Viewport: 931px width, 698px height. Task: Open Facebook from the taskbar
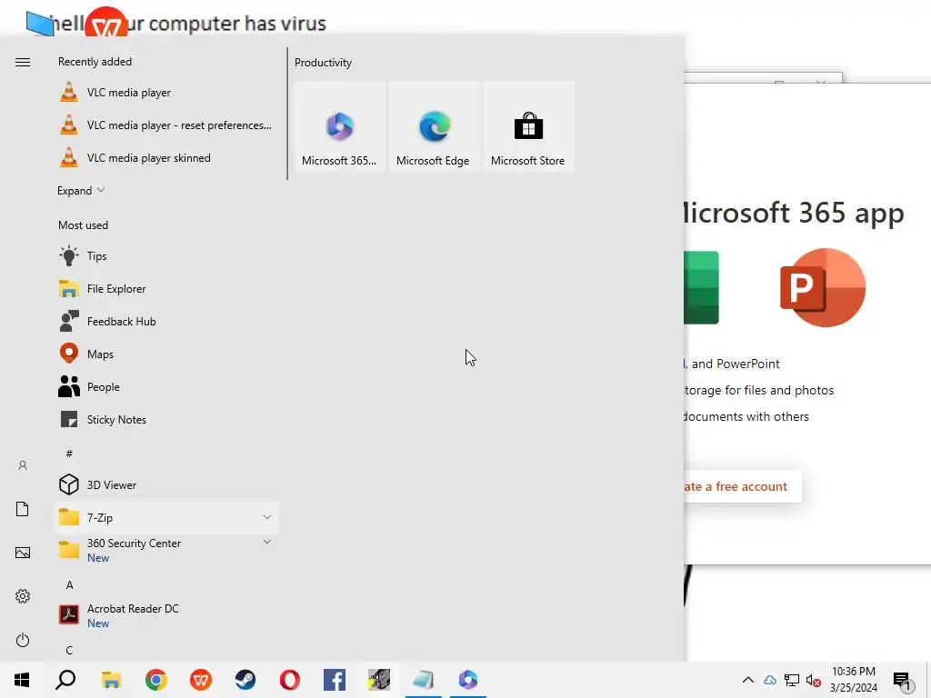(335, 680)
